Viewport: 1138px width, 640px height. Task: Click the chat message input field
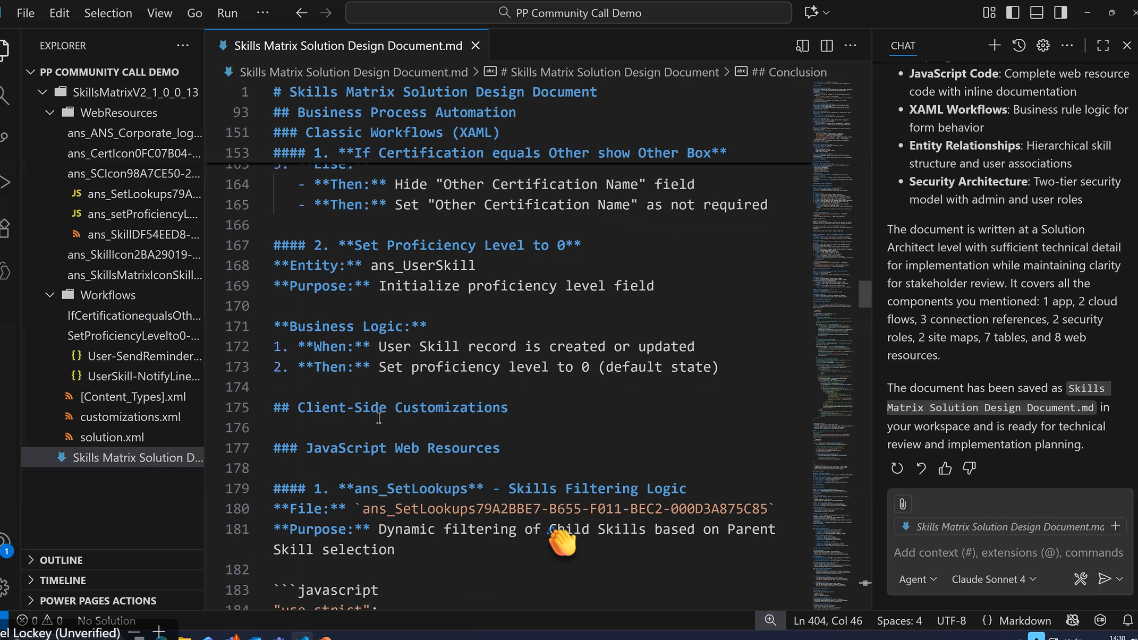point(1008,552)
